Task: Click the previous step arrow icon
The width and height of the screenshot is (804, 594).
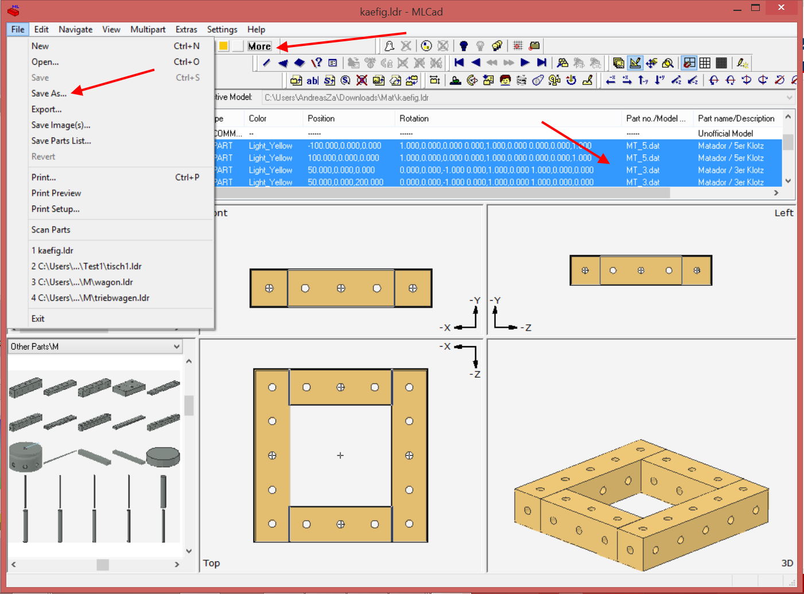Action: (x=476, y=63)
